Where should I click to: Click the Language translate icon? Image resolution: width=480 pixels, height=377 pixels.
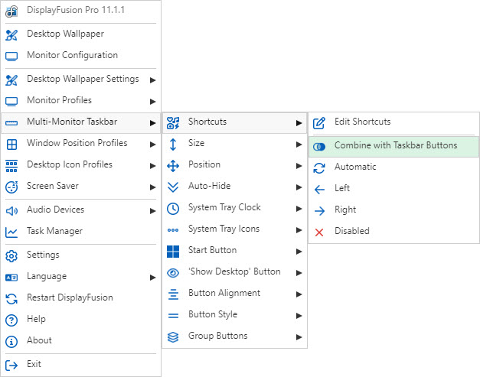tap(11, 278)
